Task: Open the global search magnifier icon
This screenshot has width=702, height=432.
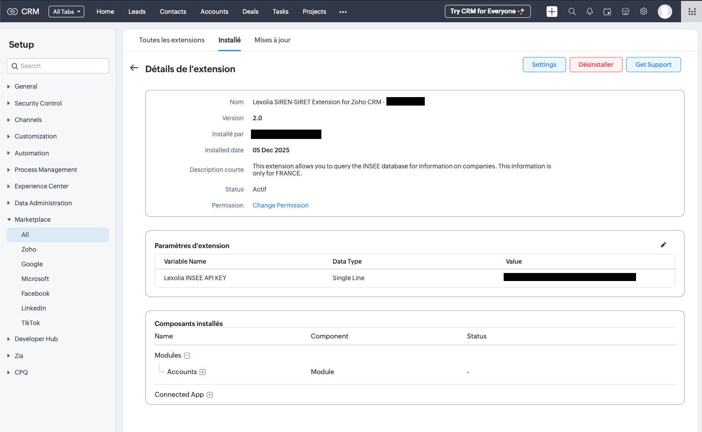Action: point(572,12)
